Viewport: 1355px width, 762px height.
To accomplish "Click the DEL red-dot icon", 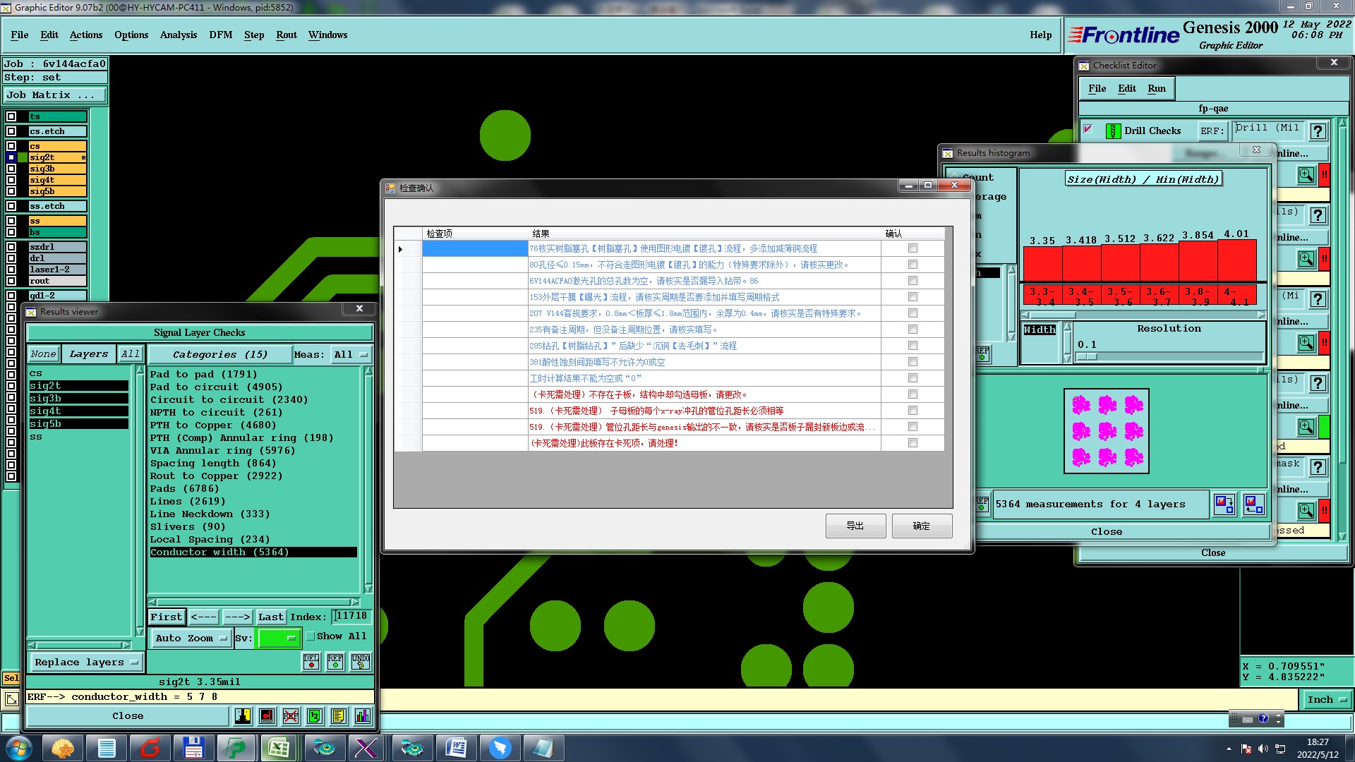I will tap(311, 662).
